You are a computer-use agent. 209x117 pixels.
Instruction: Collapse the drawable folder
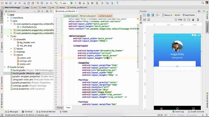click(11, 39)
